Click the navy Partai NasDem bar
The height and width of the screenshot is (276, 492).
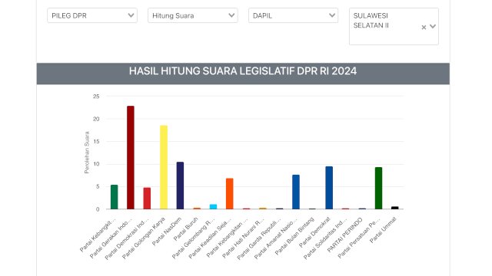pyautogui.click(x=180, y=186)
